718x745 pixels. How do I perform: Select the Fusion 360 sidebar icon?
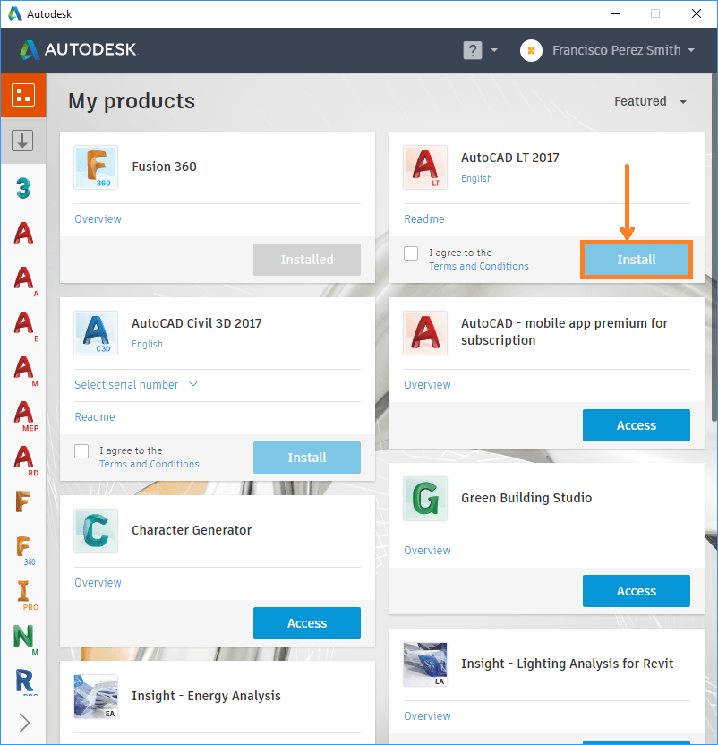(25, 549)
